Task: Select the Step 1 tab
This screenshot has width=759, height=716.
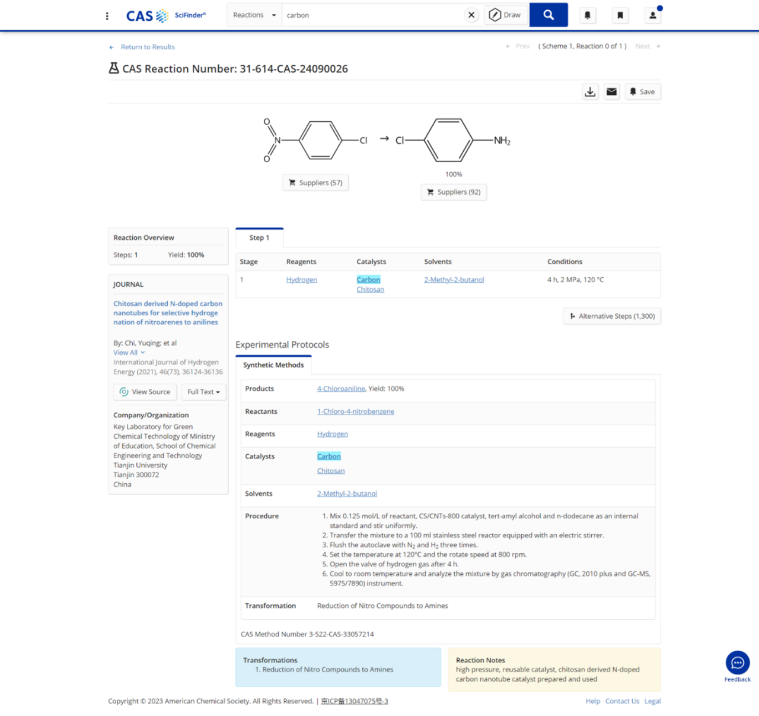Action: 259,237
